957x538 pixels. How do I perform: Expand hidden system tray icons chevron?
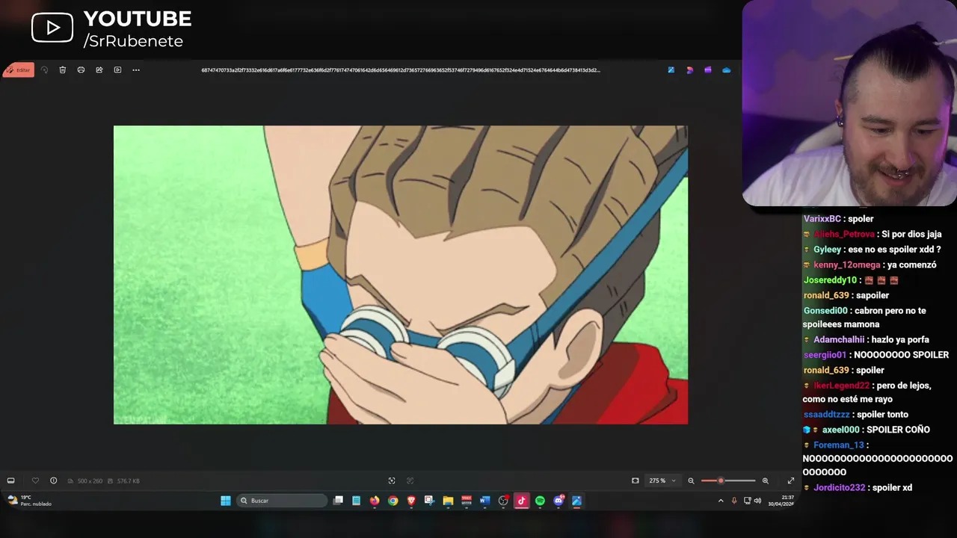coord(721,501)
